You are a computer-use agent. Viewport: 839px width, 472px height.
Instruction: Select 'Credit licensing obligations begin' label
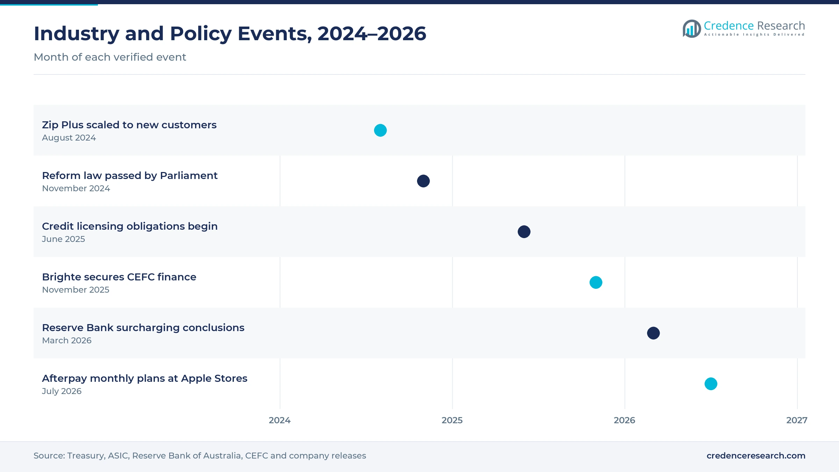tap(130, 226)
